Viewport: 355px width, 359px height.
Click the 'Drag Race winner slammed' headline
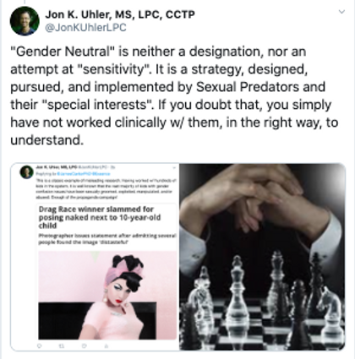100,217
